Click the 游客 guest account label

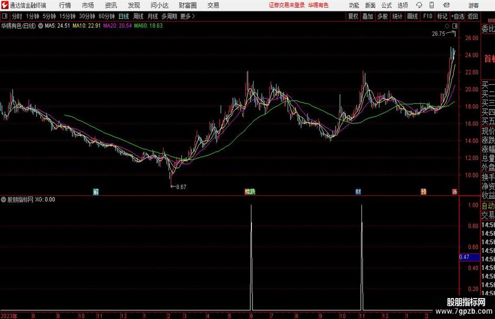(x=474, y=5)
